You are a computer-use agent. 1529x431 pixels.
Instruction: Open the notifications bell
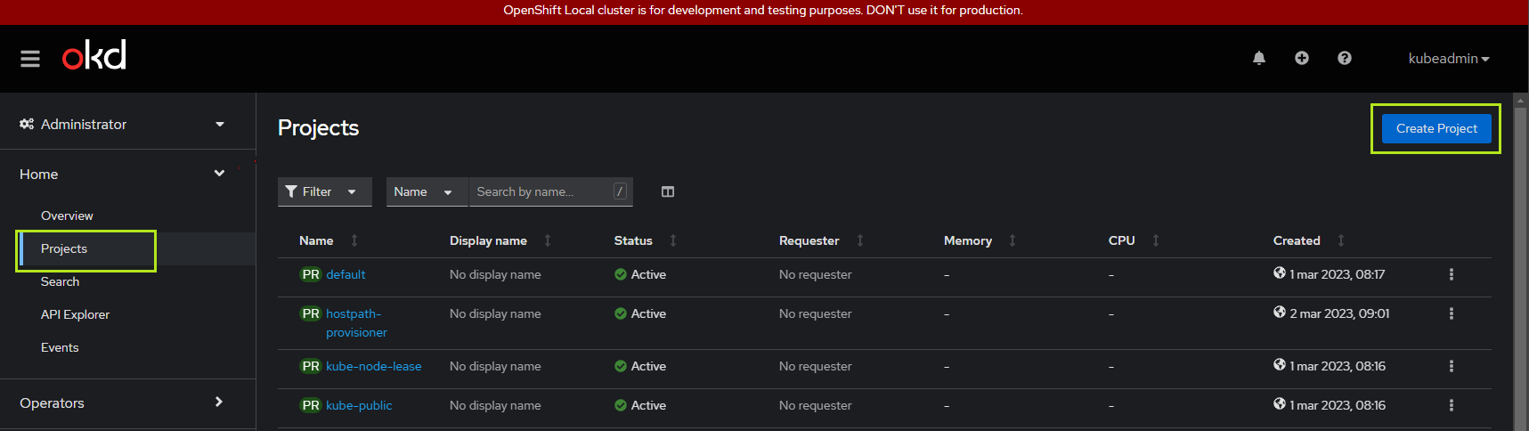[x=1259, y=58]
